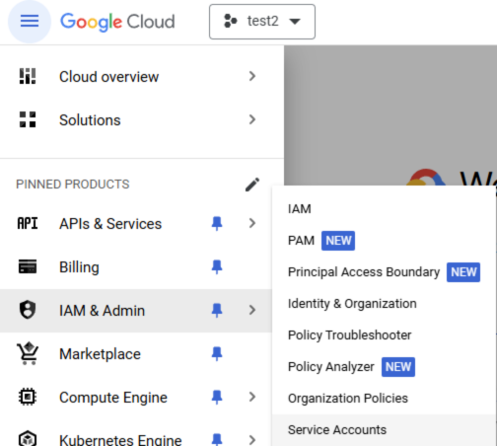Select the Kubernetes Engine cube icon

(x=28, y=438)
